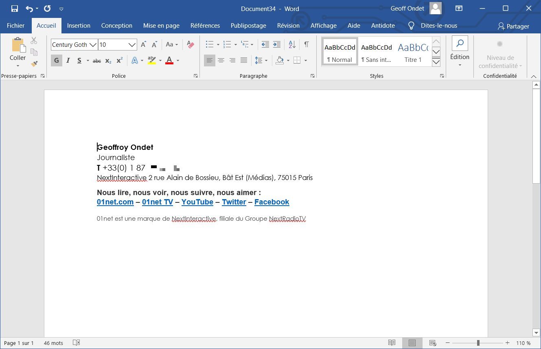Follow the YouTube hyperlink
Viewport: 541px width, 349px height.
[197, 202]
